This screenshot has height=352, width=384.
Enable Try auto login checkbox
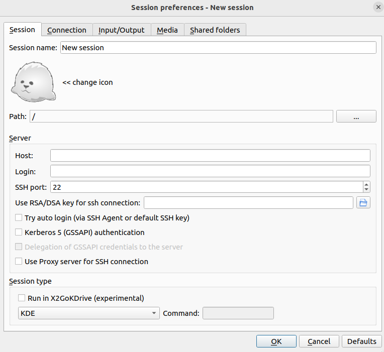click(x=19, y=218)
